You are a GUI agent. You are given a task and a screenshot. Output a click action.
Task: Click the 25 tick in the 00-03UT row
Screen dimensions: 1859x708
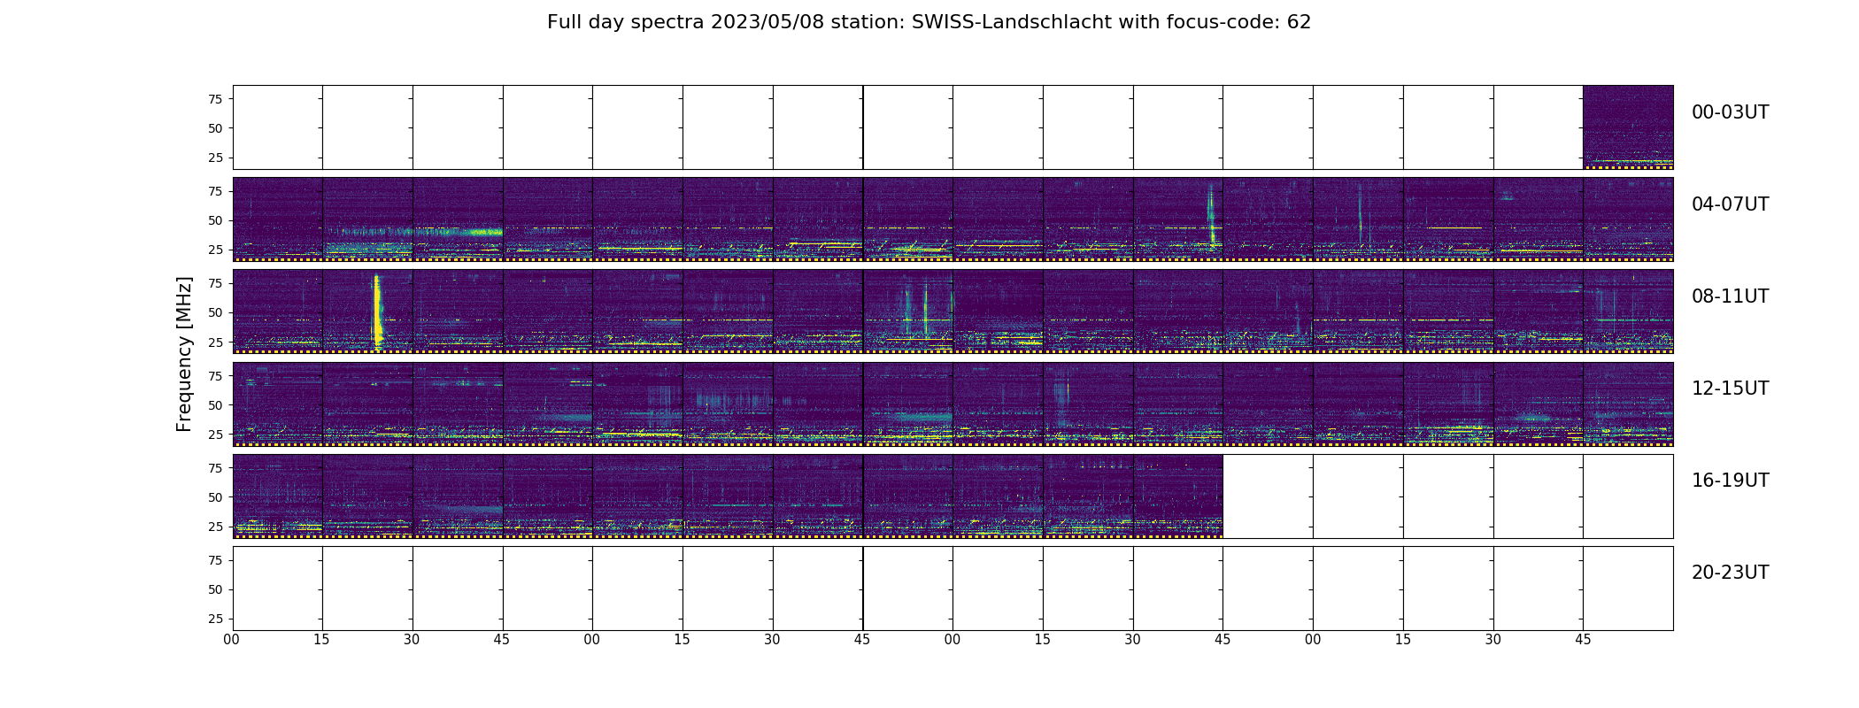coord(215,158)
